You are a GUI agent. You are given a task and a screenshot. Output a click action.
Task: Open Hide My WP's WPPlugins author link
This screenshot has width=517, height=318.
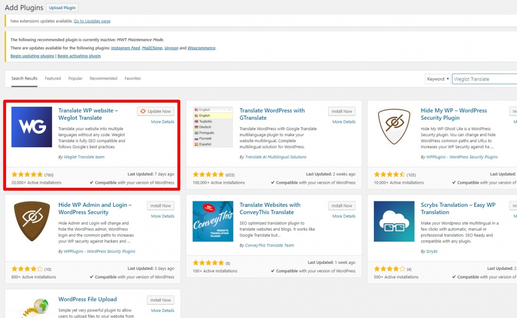(x=462, y=157)
